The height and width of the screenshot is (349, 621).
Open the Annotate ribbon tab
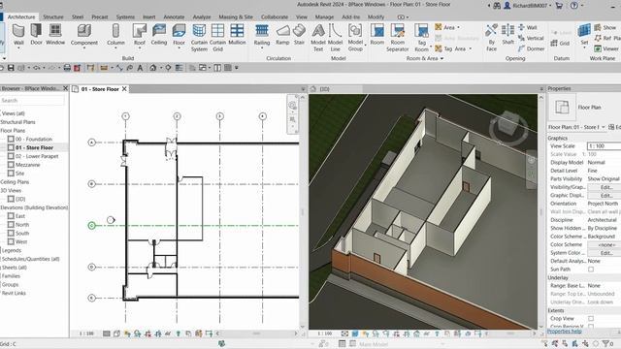coord(174,17)
